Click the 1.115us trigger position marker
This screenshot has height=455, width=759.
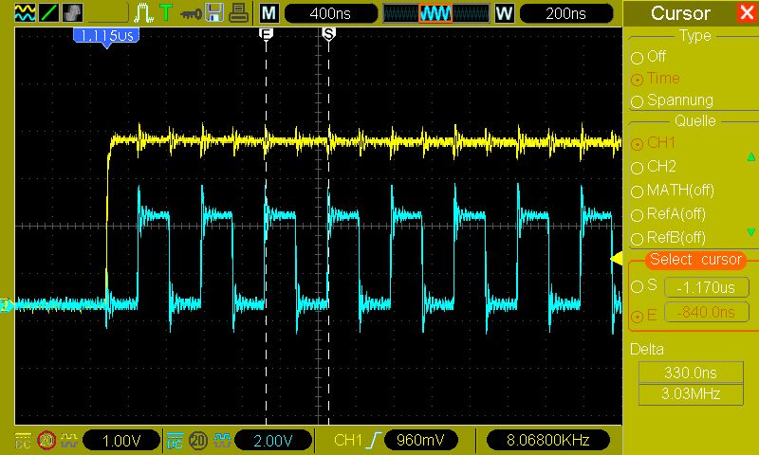pos(106,36)
